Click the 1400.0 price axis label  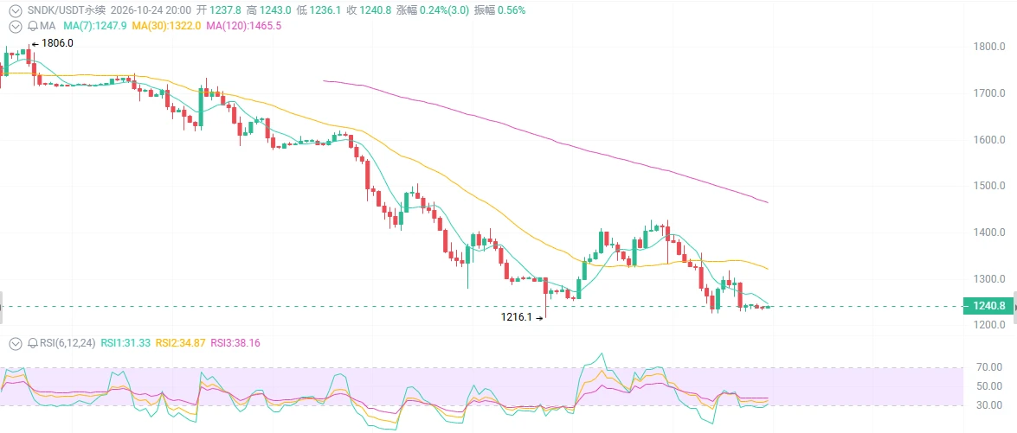click(x=989, y=232)
